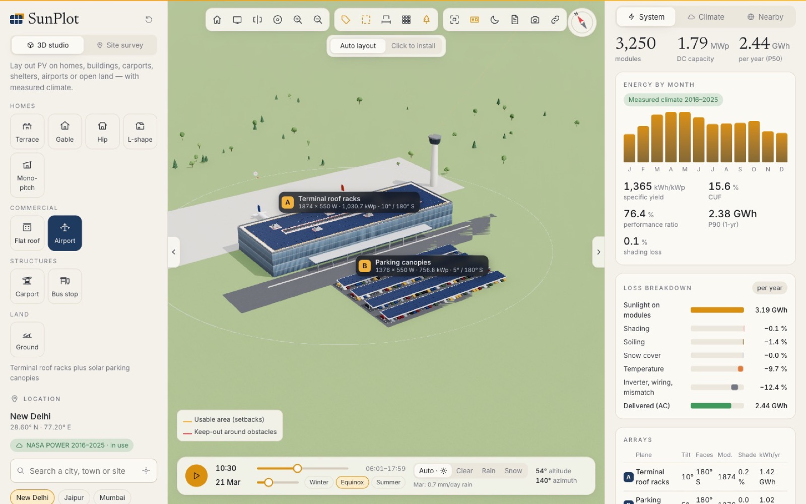Switch to Site survey tab
This screenshot has height=504, width=806.
120,45
